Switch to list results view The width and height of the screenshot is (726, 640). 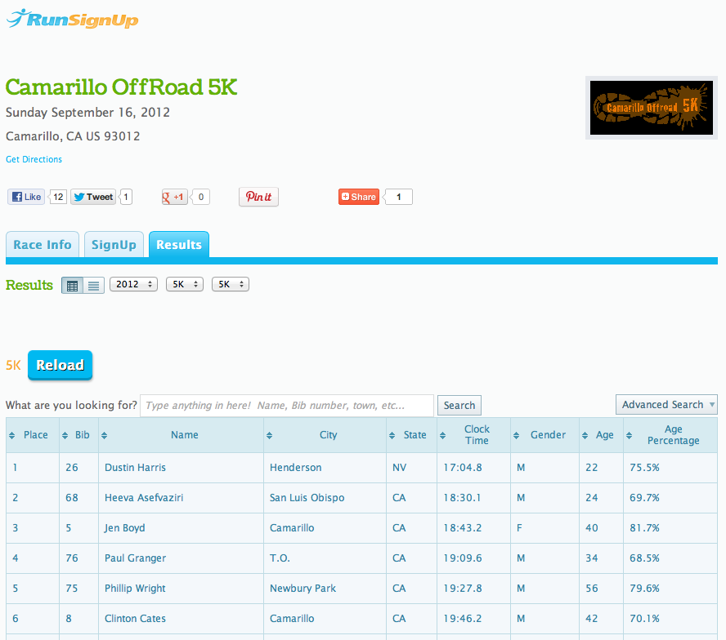click(x=93, y=286)
